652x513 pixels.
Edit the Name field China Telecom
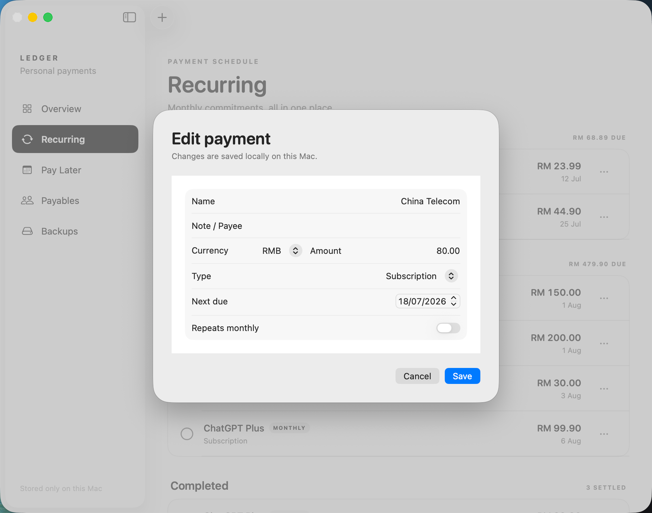(430, 201)
